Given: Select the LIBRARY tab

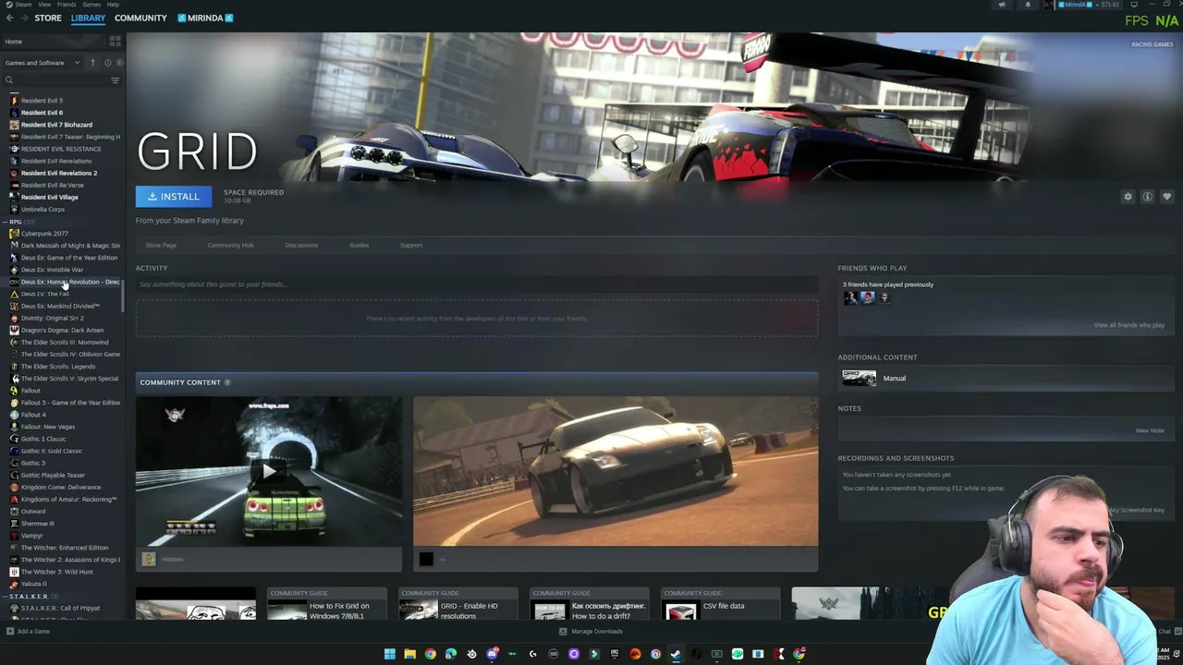Looking at the screenshot, I should click(x=88, y=18).
